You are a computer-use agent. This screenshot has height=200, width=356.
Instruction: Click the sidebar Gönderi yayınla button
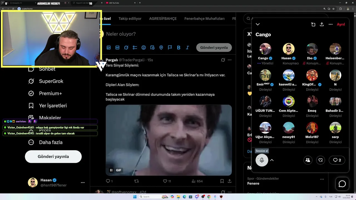point(53,156)
